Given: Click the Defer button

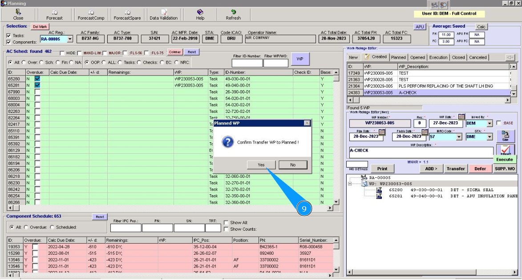Looking at the screenshot, I should (x=480, y=169).
